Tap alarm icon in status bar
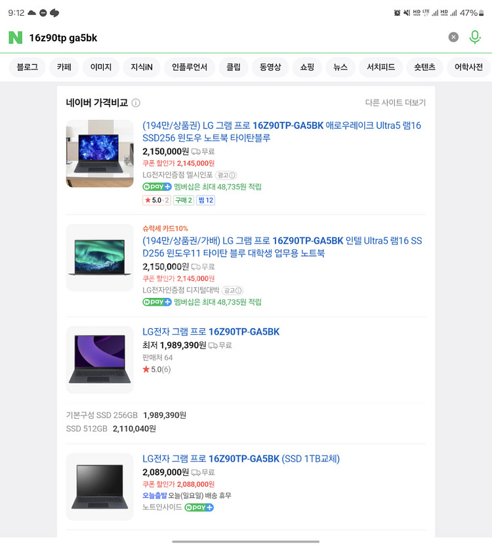Viewport: 492px width, 546px height. (x=397, y=13)
